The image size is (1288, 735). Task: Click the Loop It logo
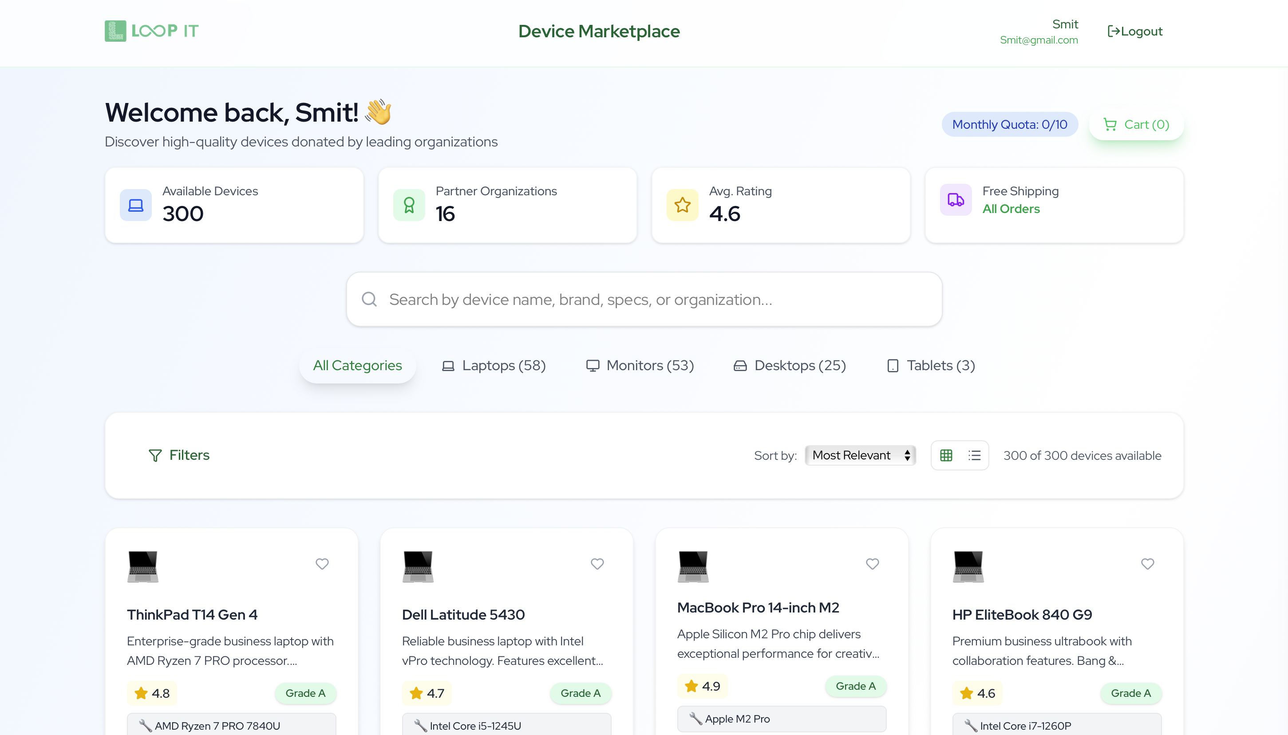coord(151,31)
